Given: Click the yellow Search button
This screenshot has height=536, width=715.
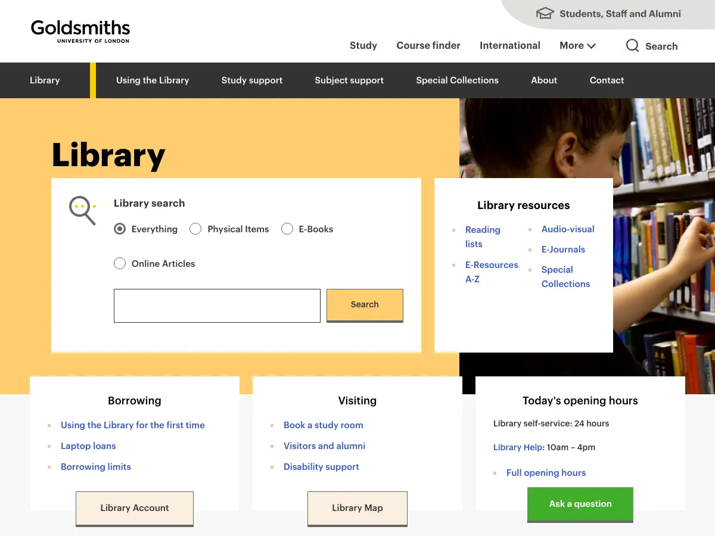Looking at the screenshot, I should click(x=365, y=305).
